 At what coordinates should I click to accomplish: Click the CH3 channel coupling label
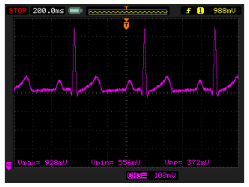pyautogui.click(x=137, y=175)
